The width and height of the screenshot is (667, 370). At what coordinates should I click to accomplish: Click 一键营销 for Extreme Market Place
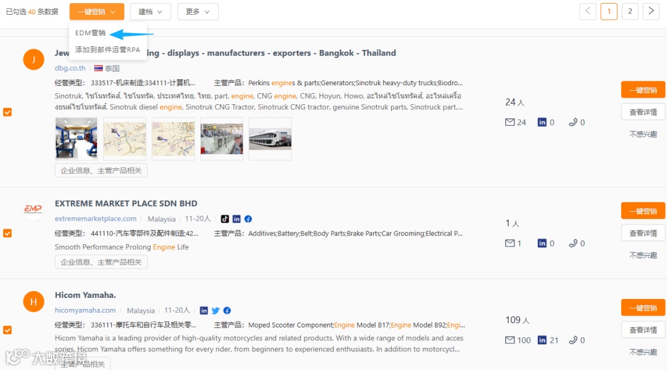click(x=643, y=211)
